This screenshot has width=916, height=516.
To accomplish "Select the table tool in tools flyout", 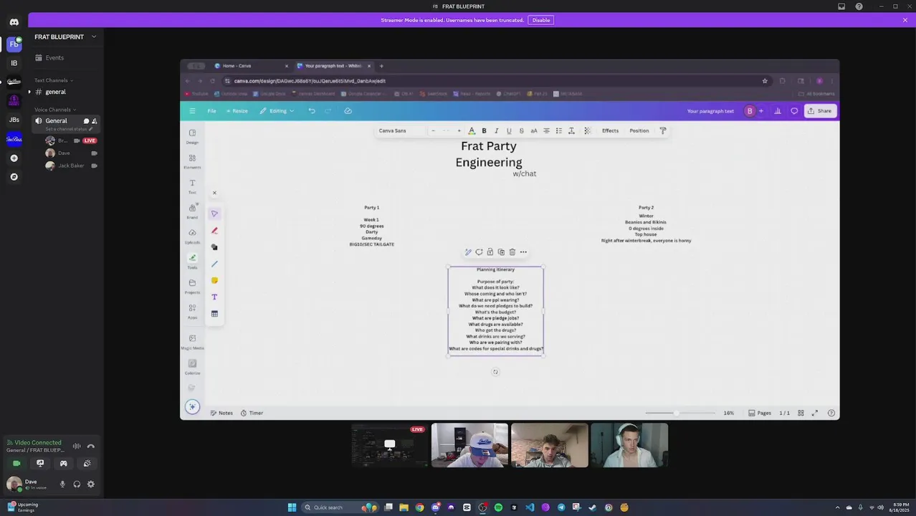I will point(214,314).
